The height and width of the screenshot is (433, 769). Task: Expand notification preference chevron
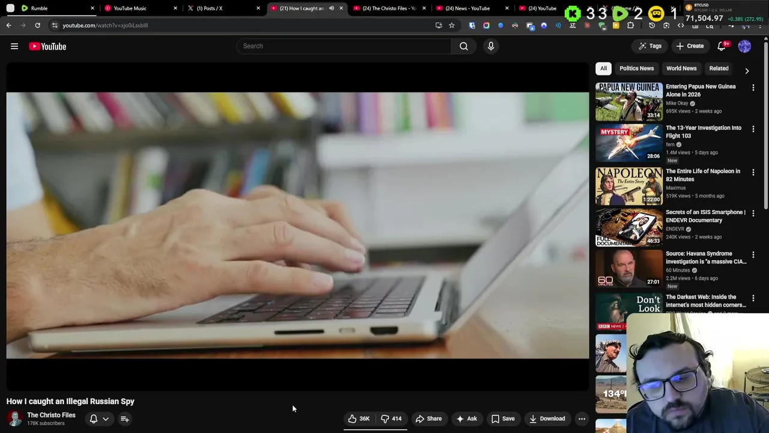point(106,419)
